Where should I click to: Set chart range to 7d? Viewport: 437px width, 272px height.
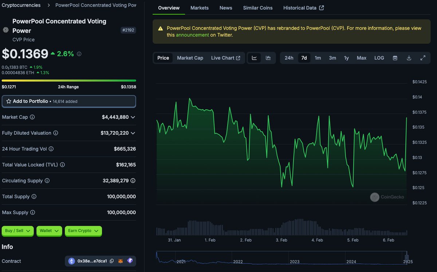pyautogui.click(x=304, y=58)
